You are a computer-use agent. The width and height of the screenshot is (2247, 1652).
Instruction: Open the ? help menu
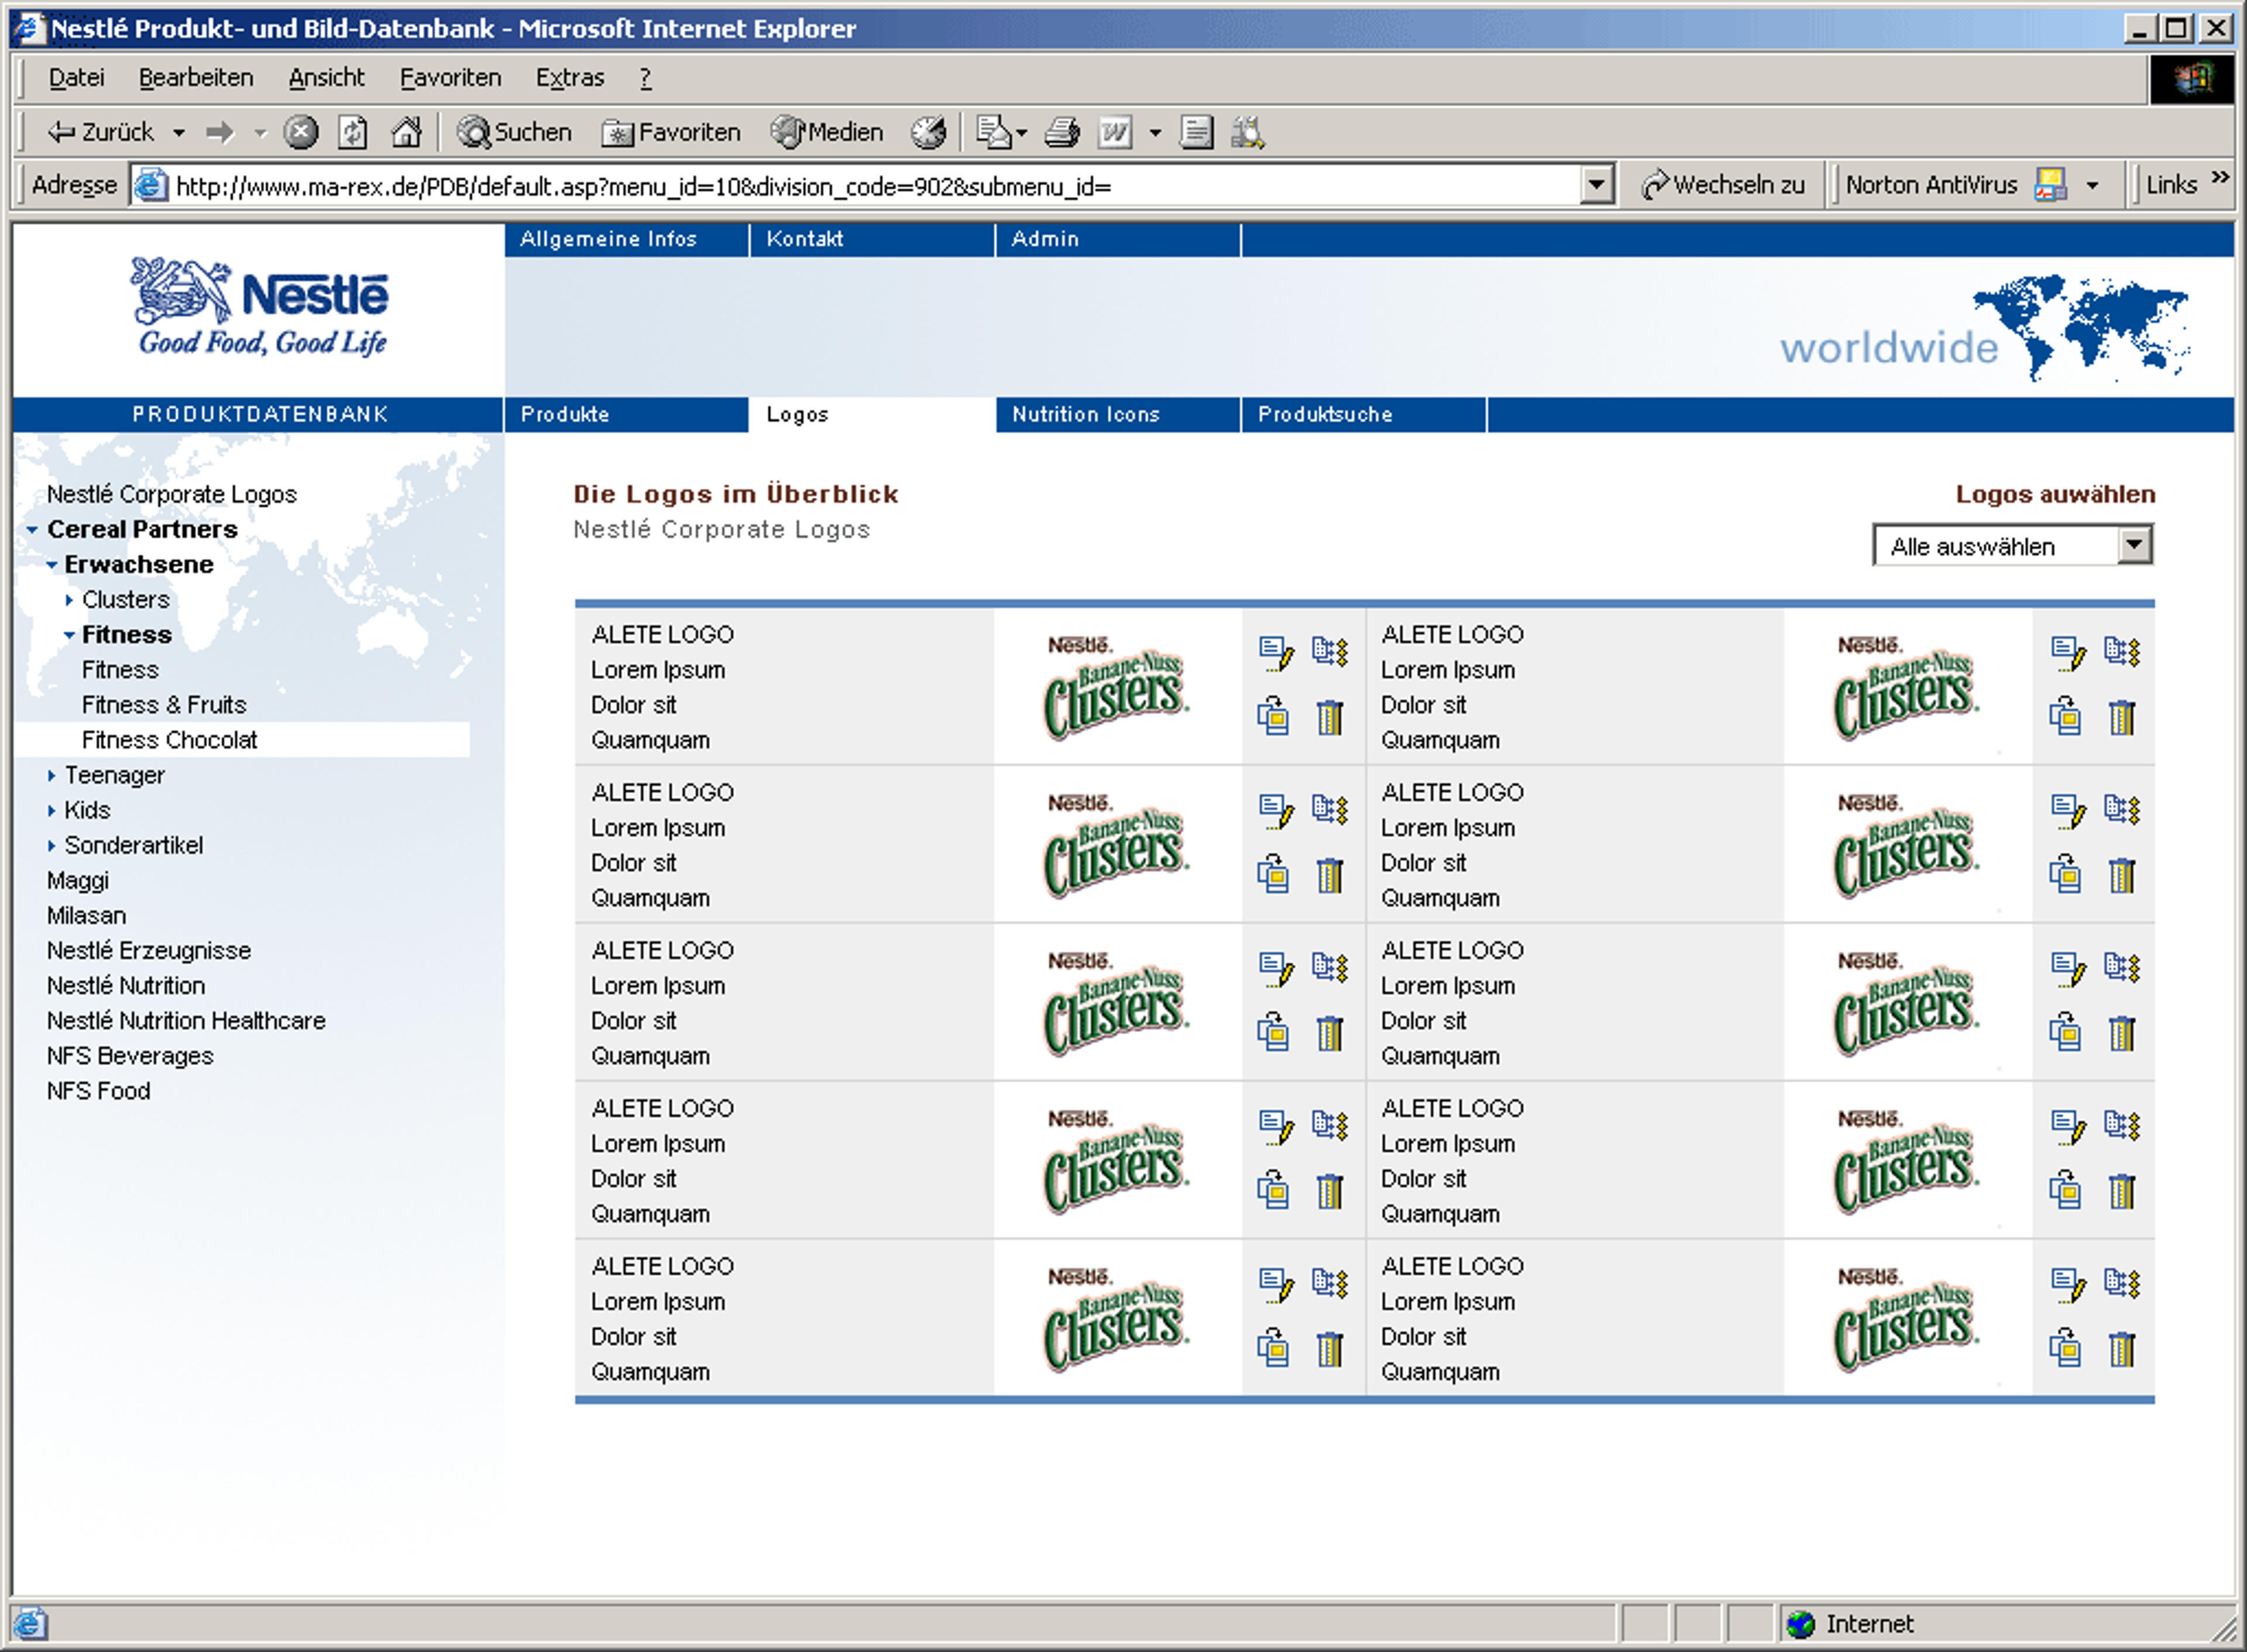645,78
